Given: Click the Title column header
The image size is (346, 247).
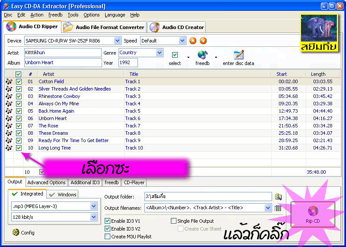Looking at the screenshot, I should 198,74.
